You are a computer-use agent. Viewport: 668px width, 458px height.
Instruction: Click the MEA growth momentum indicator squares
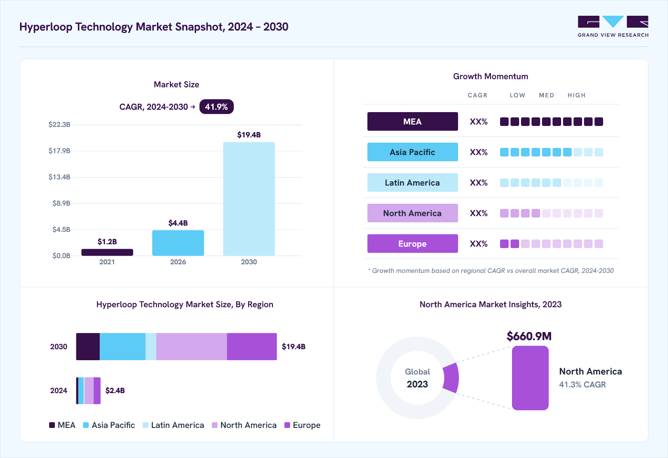552,122
